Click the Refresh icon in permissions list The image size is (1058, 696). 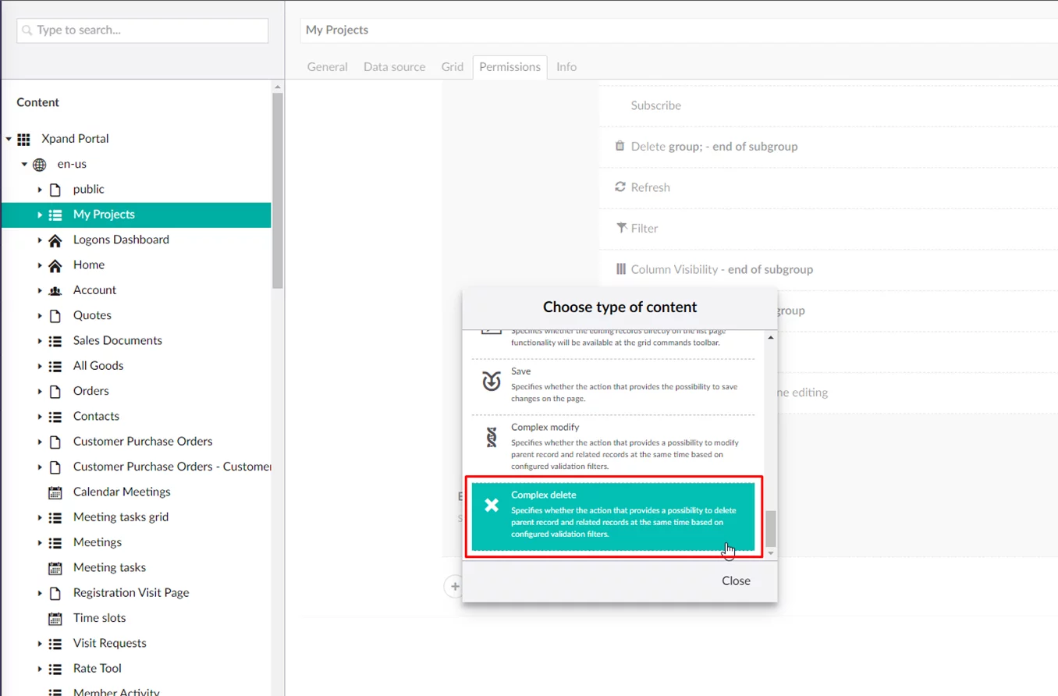tap(620, 187)
